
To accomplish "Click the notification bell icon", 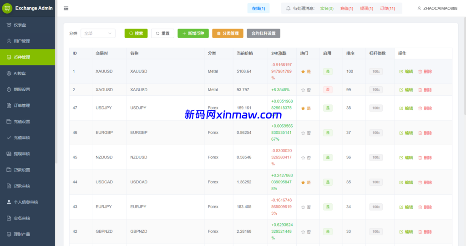I will tap(288, 8).
